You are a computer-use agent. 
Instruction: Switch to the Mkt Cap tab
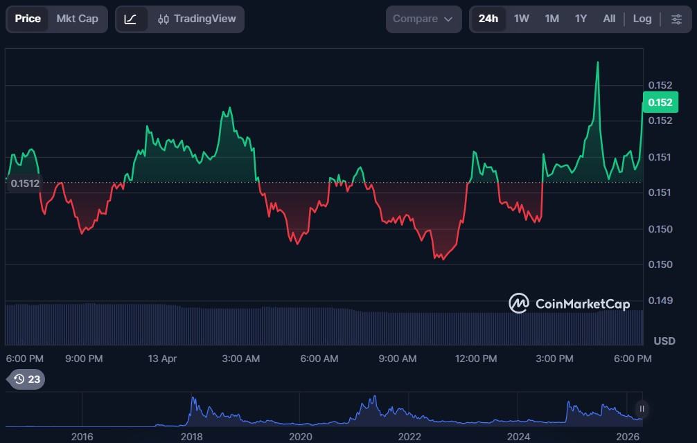pyautogui.click(x=77, y=19)
